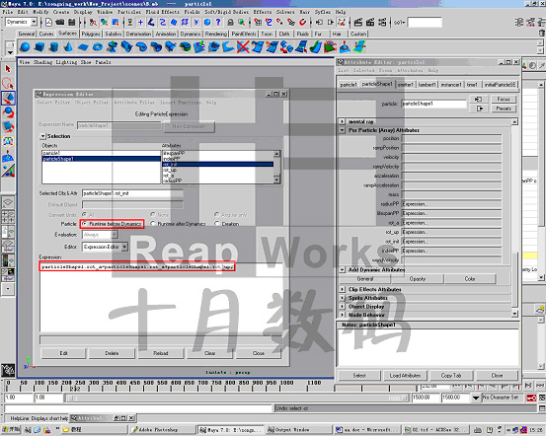Click the Attribute Editor load input arrow icon
The image size is (546, 436).
pos(478,100)
